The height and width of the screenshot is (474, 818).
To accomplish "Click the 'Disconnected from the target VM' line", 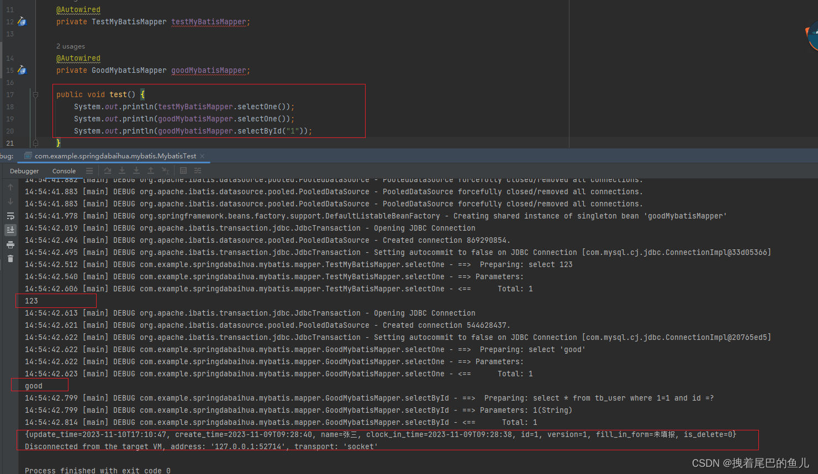I will tap(202, 446).
